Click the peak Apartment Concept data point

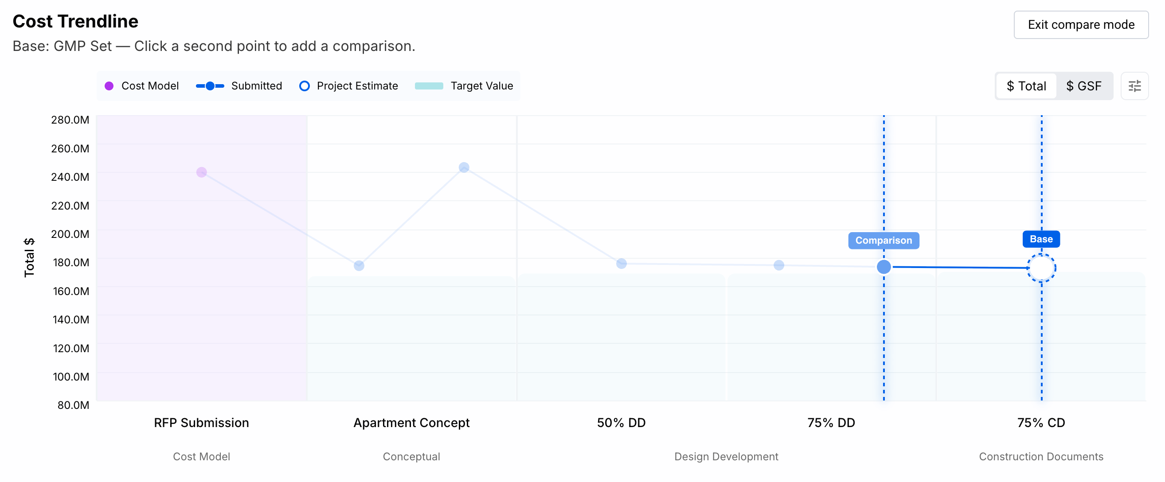[464, 167]
